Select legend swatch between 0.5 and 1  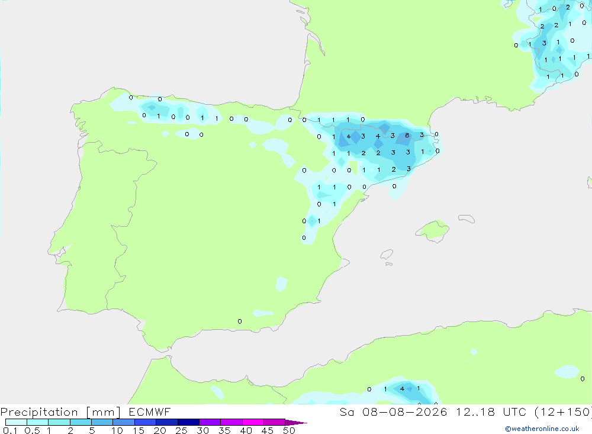pos(38,422)
